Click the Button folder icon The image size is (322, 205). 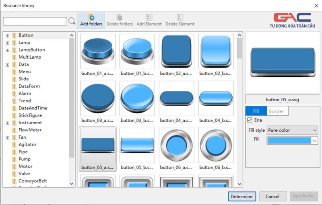point(14,35)
